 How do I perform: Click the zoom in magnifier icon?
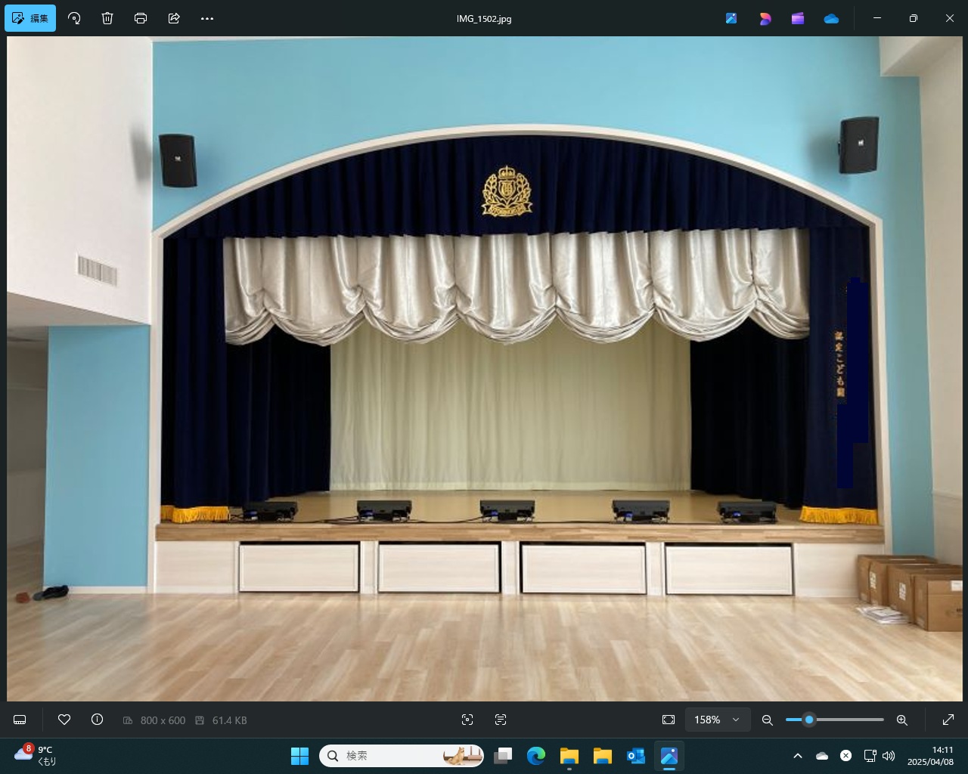click(x=901, y=720)
